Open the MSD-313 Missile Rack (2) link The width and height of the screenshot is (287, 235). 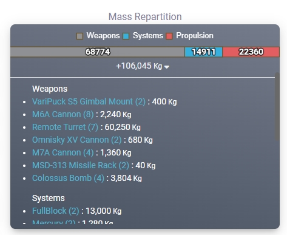pyautogui.click(x=81, y=165)
